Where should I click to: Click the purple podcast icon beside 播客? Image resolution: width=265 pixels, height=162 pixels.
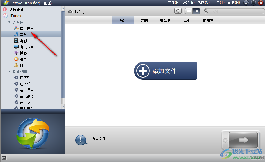[x=16, y=53]
